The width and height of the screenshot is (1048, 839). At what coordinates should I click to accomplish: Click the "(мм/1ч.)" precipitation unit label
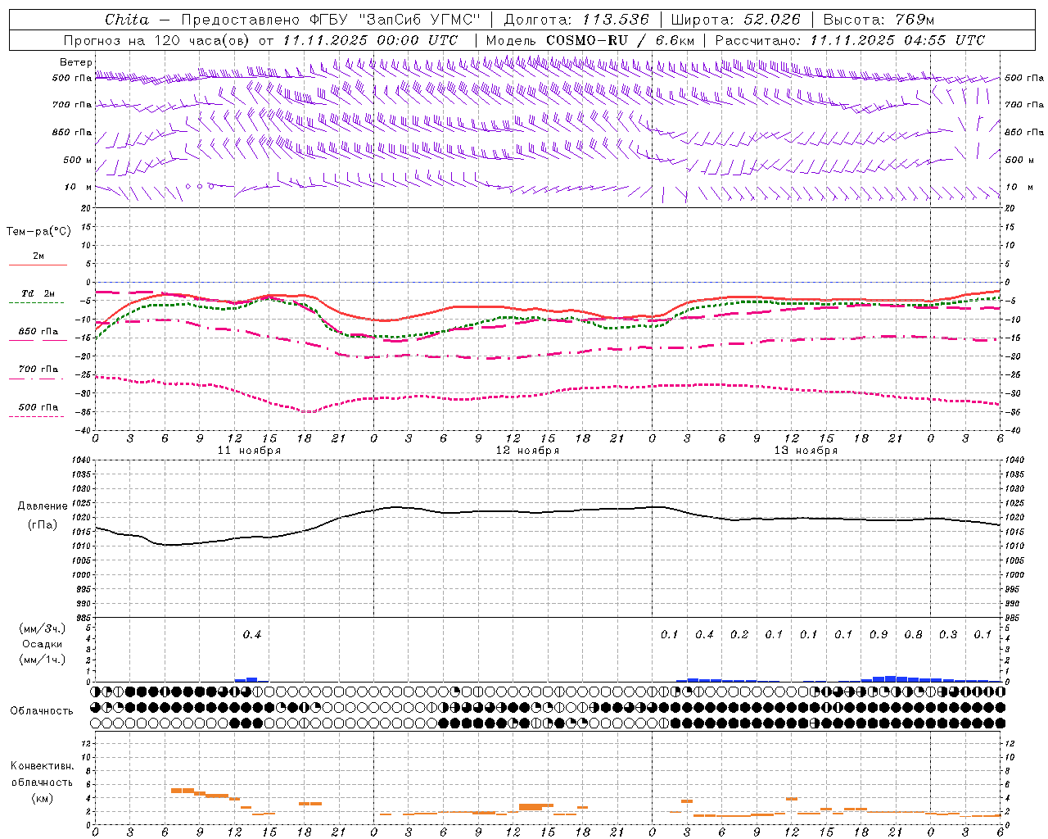(x=43, y=660)
